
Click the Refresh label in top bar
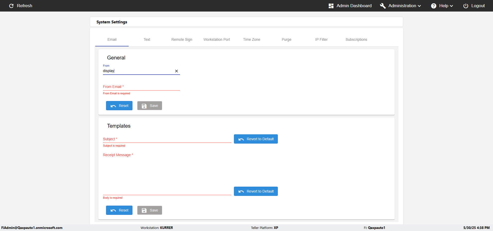tap(25, 6)
